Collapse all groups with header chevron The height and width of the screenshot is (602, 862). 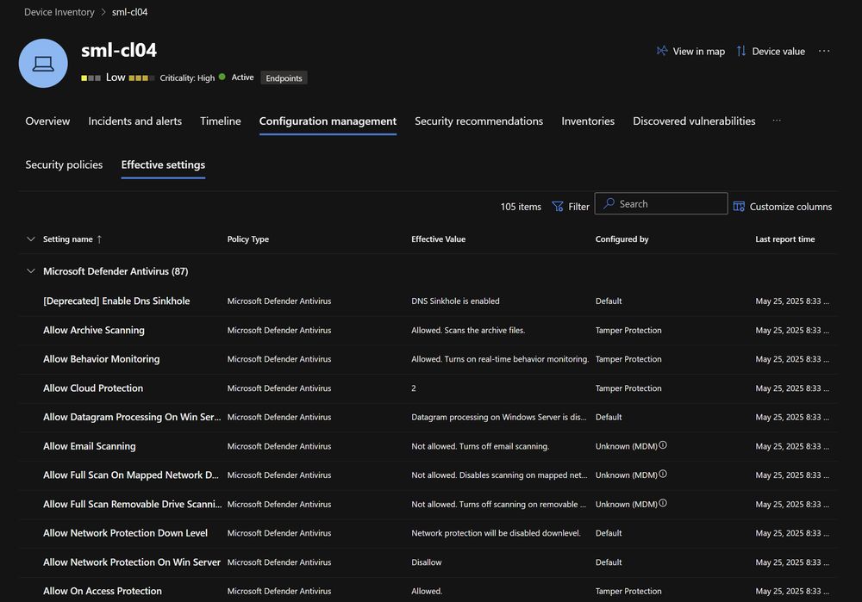coord(31,239)
